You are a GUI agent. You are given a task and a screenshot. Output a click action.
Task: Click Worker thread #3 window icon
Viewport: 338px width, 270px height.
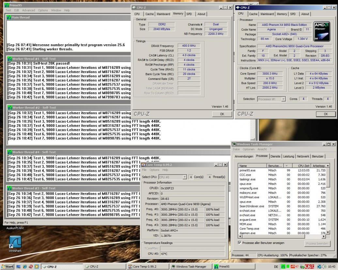[9, 188]
